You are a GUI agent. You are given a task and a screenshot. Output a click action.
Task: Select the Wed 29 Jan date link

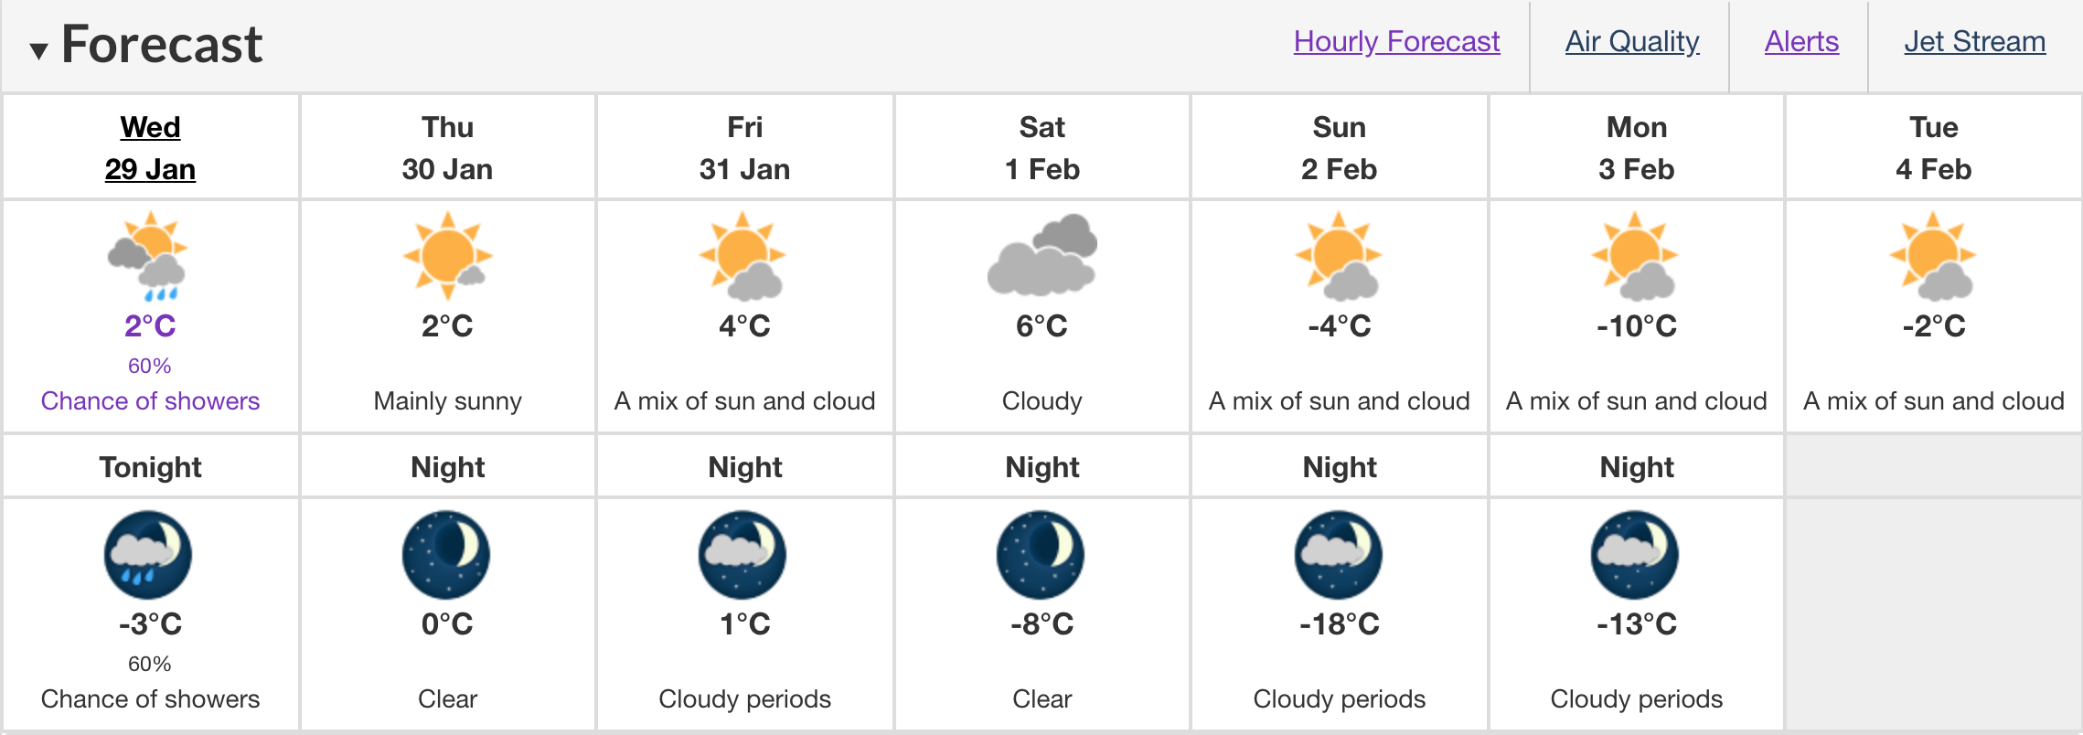pos(150,147)
